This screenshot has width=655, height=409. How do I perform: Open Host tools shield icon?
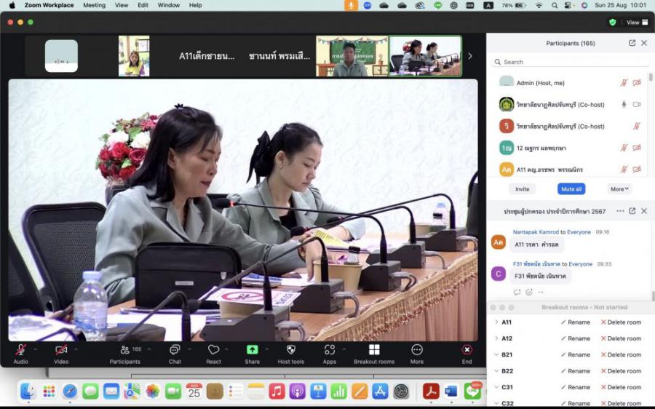pos(290,350)
